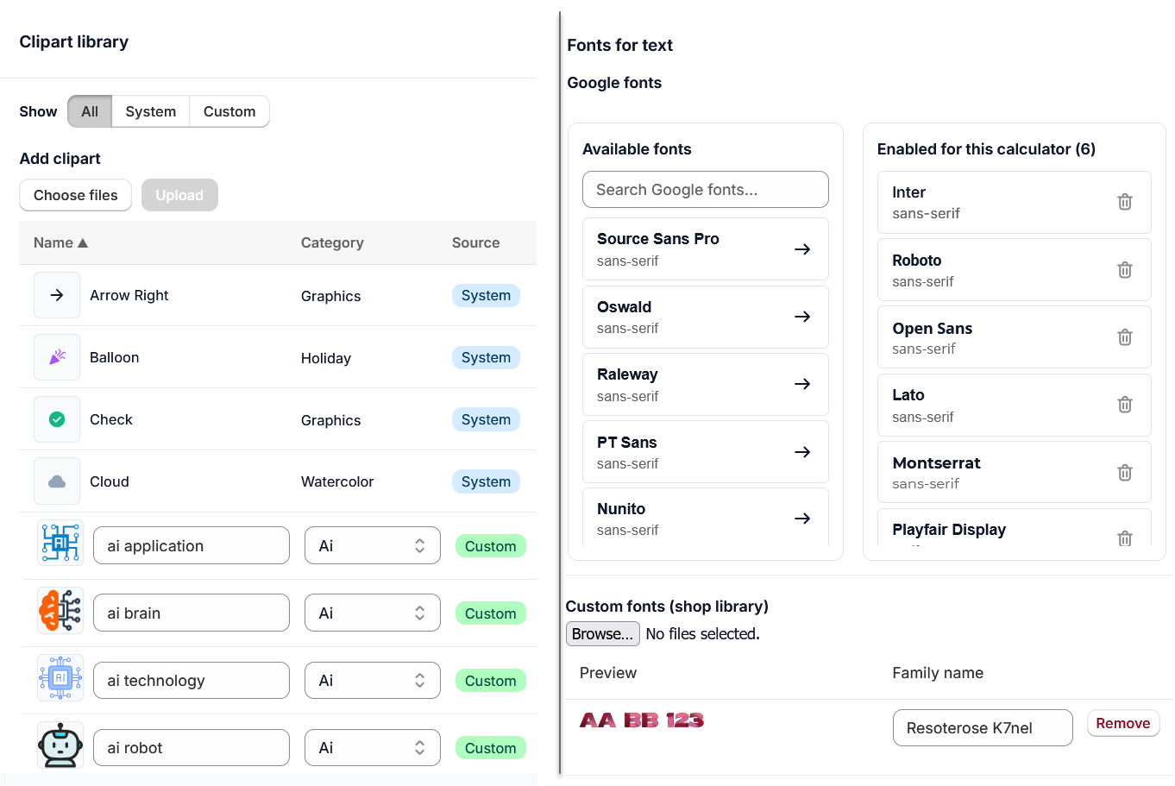This screenshot has height=786, width=1175.
Task: Open category dropdown for ai robot
Action: pos(373,747)
